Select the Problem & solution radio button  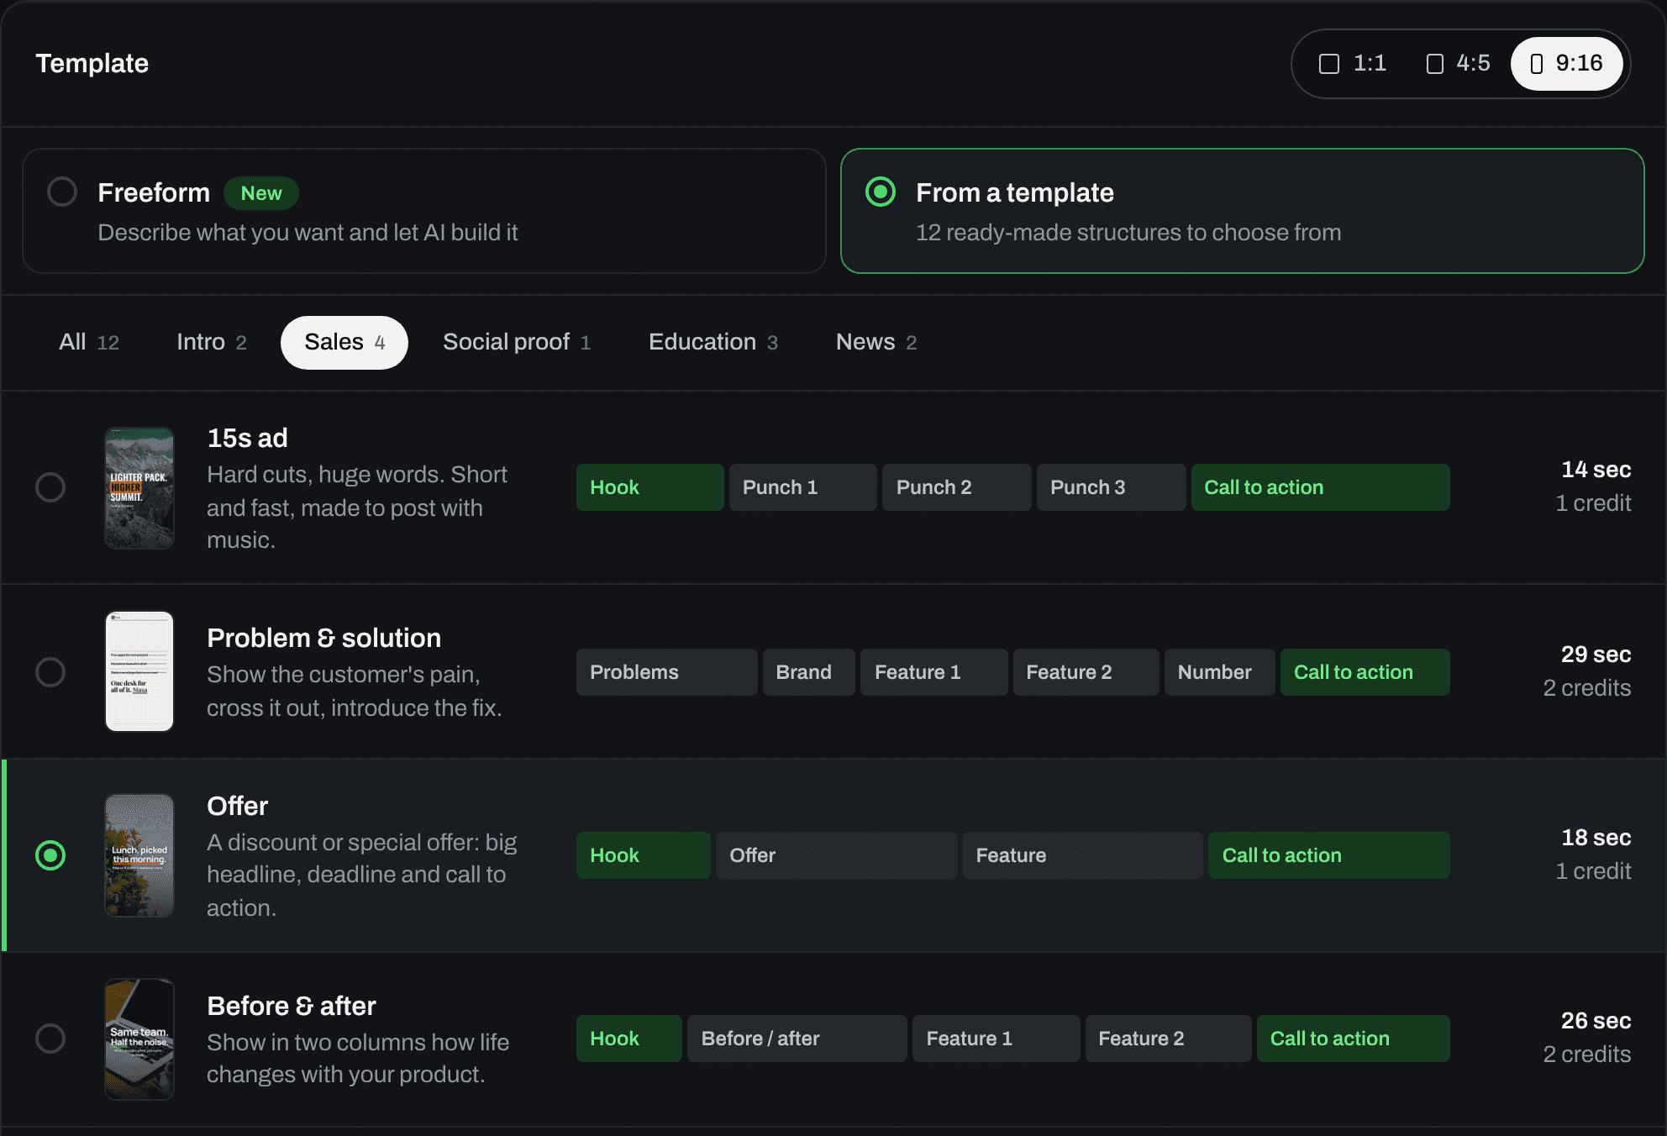click(50, 672)
